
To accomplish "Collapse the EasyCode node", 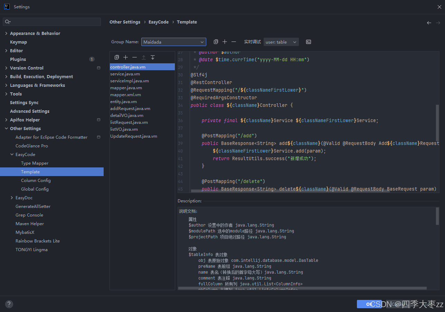I will pyautogui.click(x=12, y=154).
